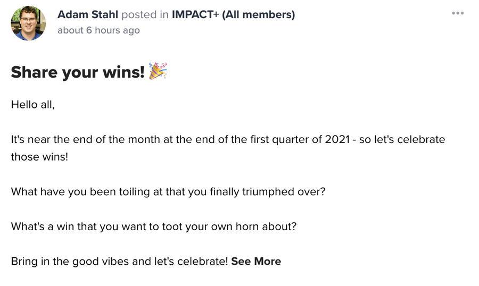Click the 'those wins!' text line
The width and height of the screenshot is (479, 286).
[39, 157]
